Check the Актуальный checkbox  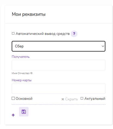(x=82, y=98)
